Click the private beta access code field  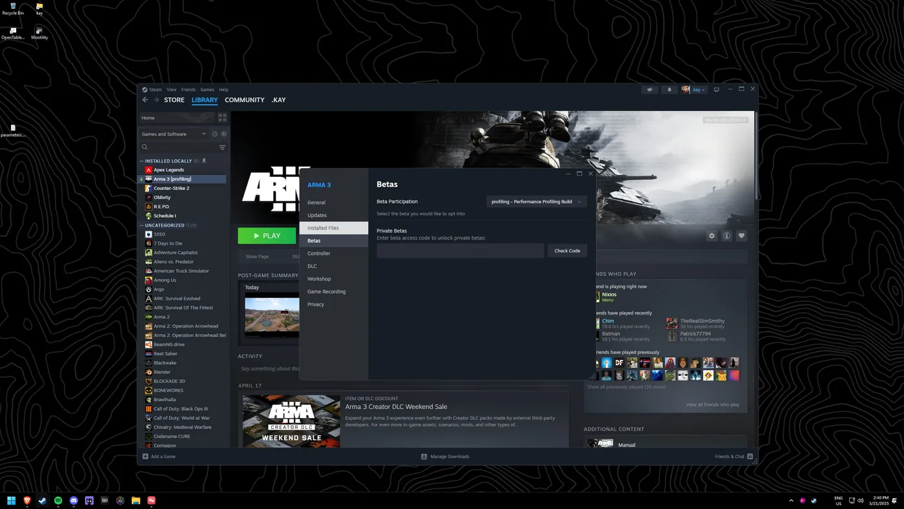pos(460,251)
